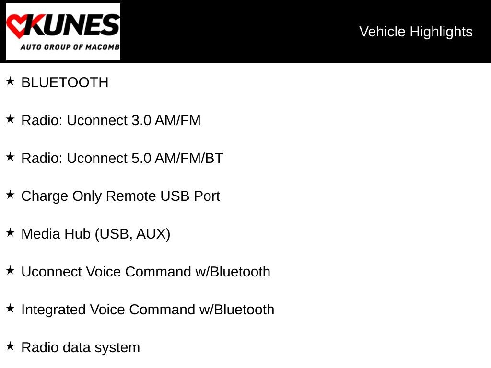Click the Radio data system text
This screenshot has height=368, width=491.
81,347
